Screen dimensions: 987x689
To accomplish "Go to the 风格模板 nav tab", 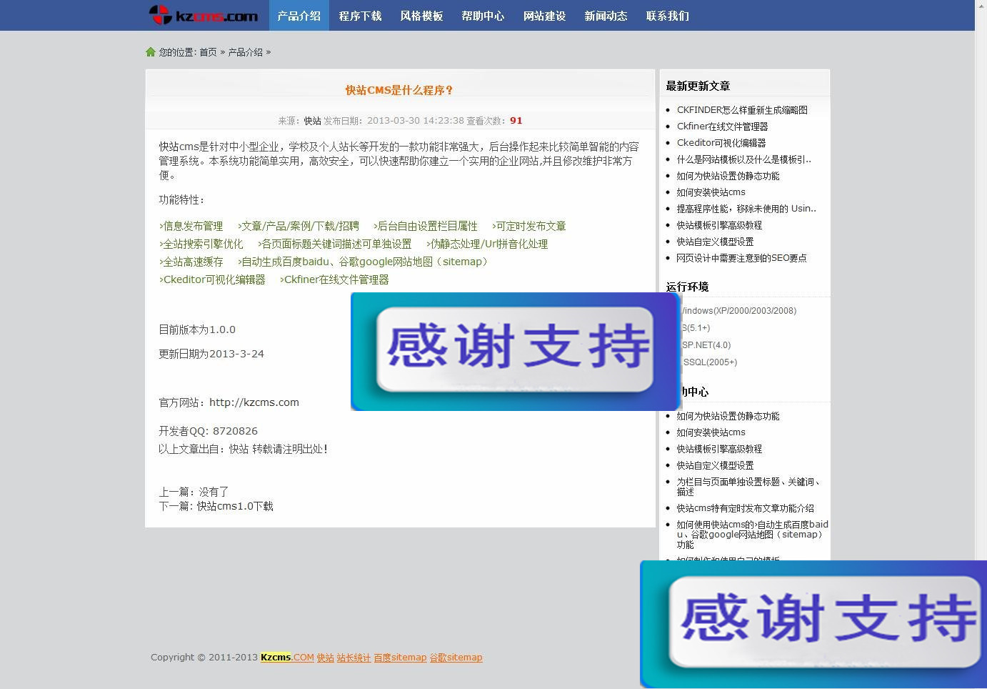I will click(421, 15).
